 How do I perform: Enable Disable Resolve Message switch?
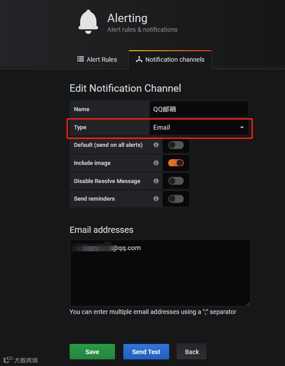point(176,181)
